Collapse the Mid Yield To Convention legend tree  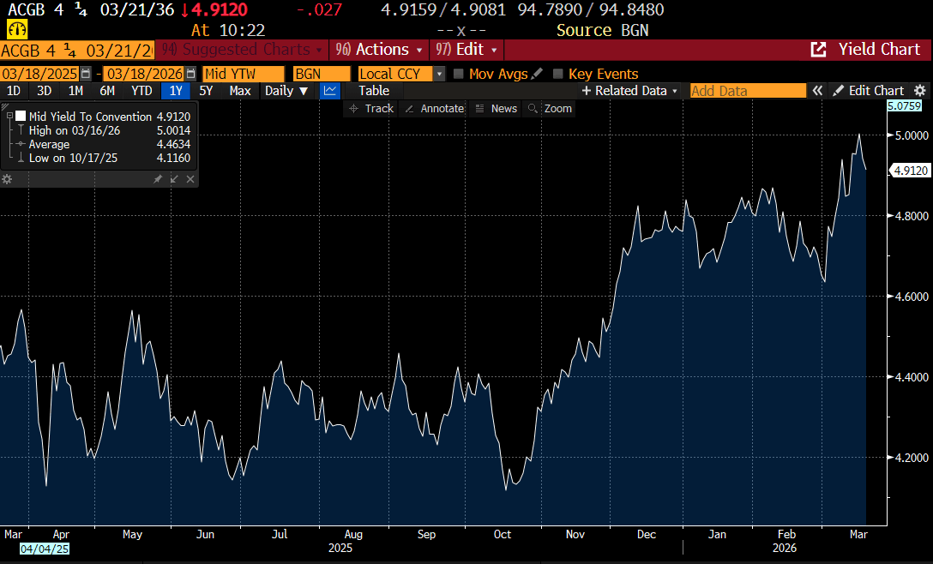pos(9,116)
